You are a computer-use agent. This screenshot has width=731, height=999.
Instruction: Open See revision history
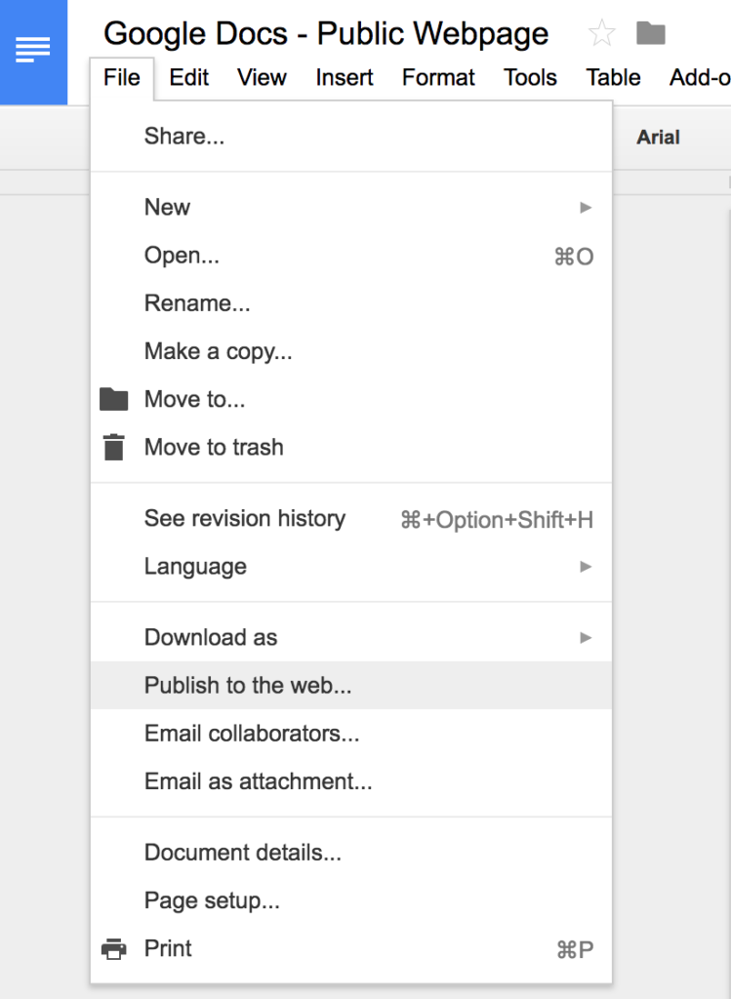[x=351, y=519]
